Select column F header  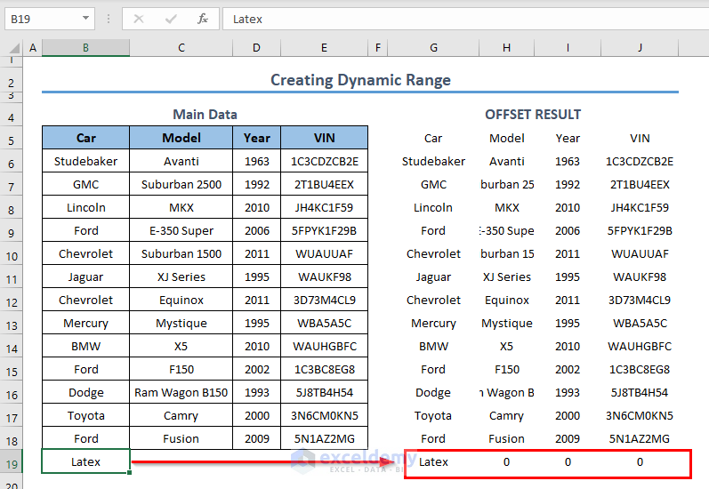tap(377, 47)
